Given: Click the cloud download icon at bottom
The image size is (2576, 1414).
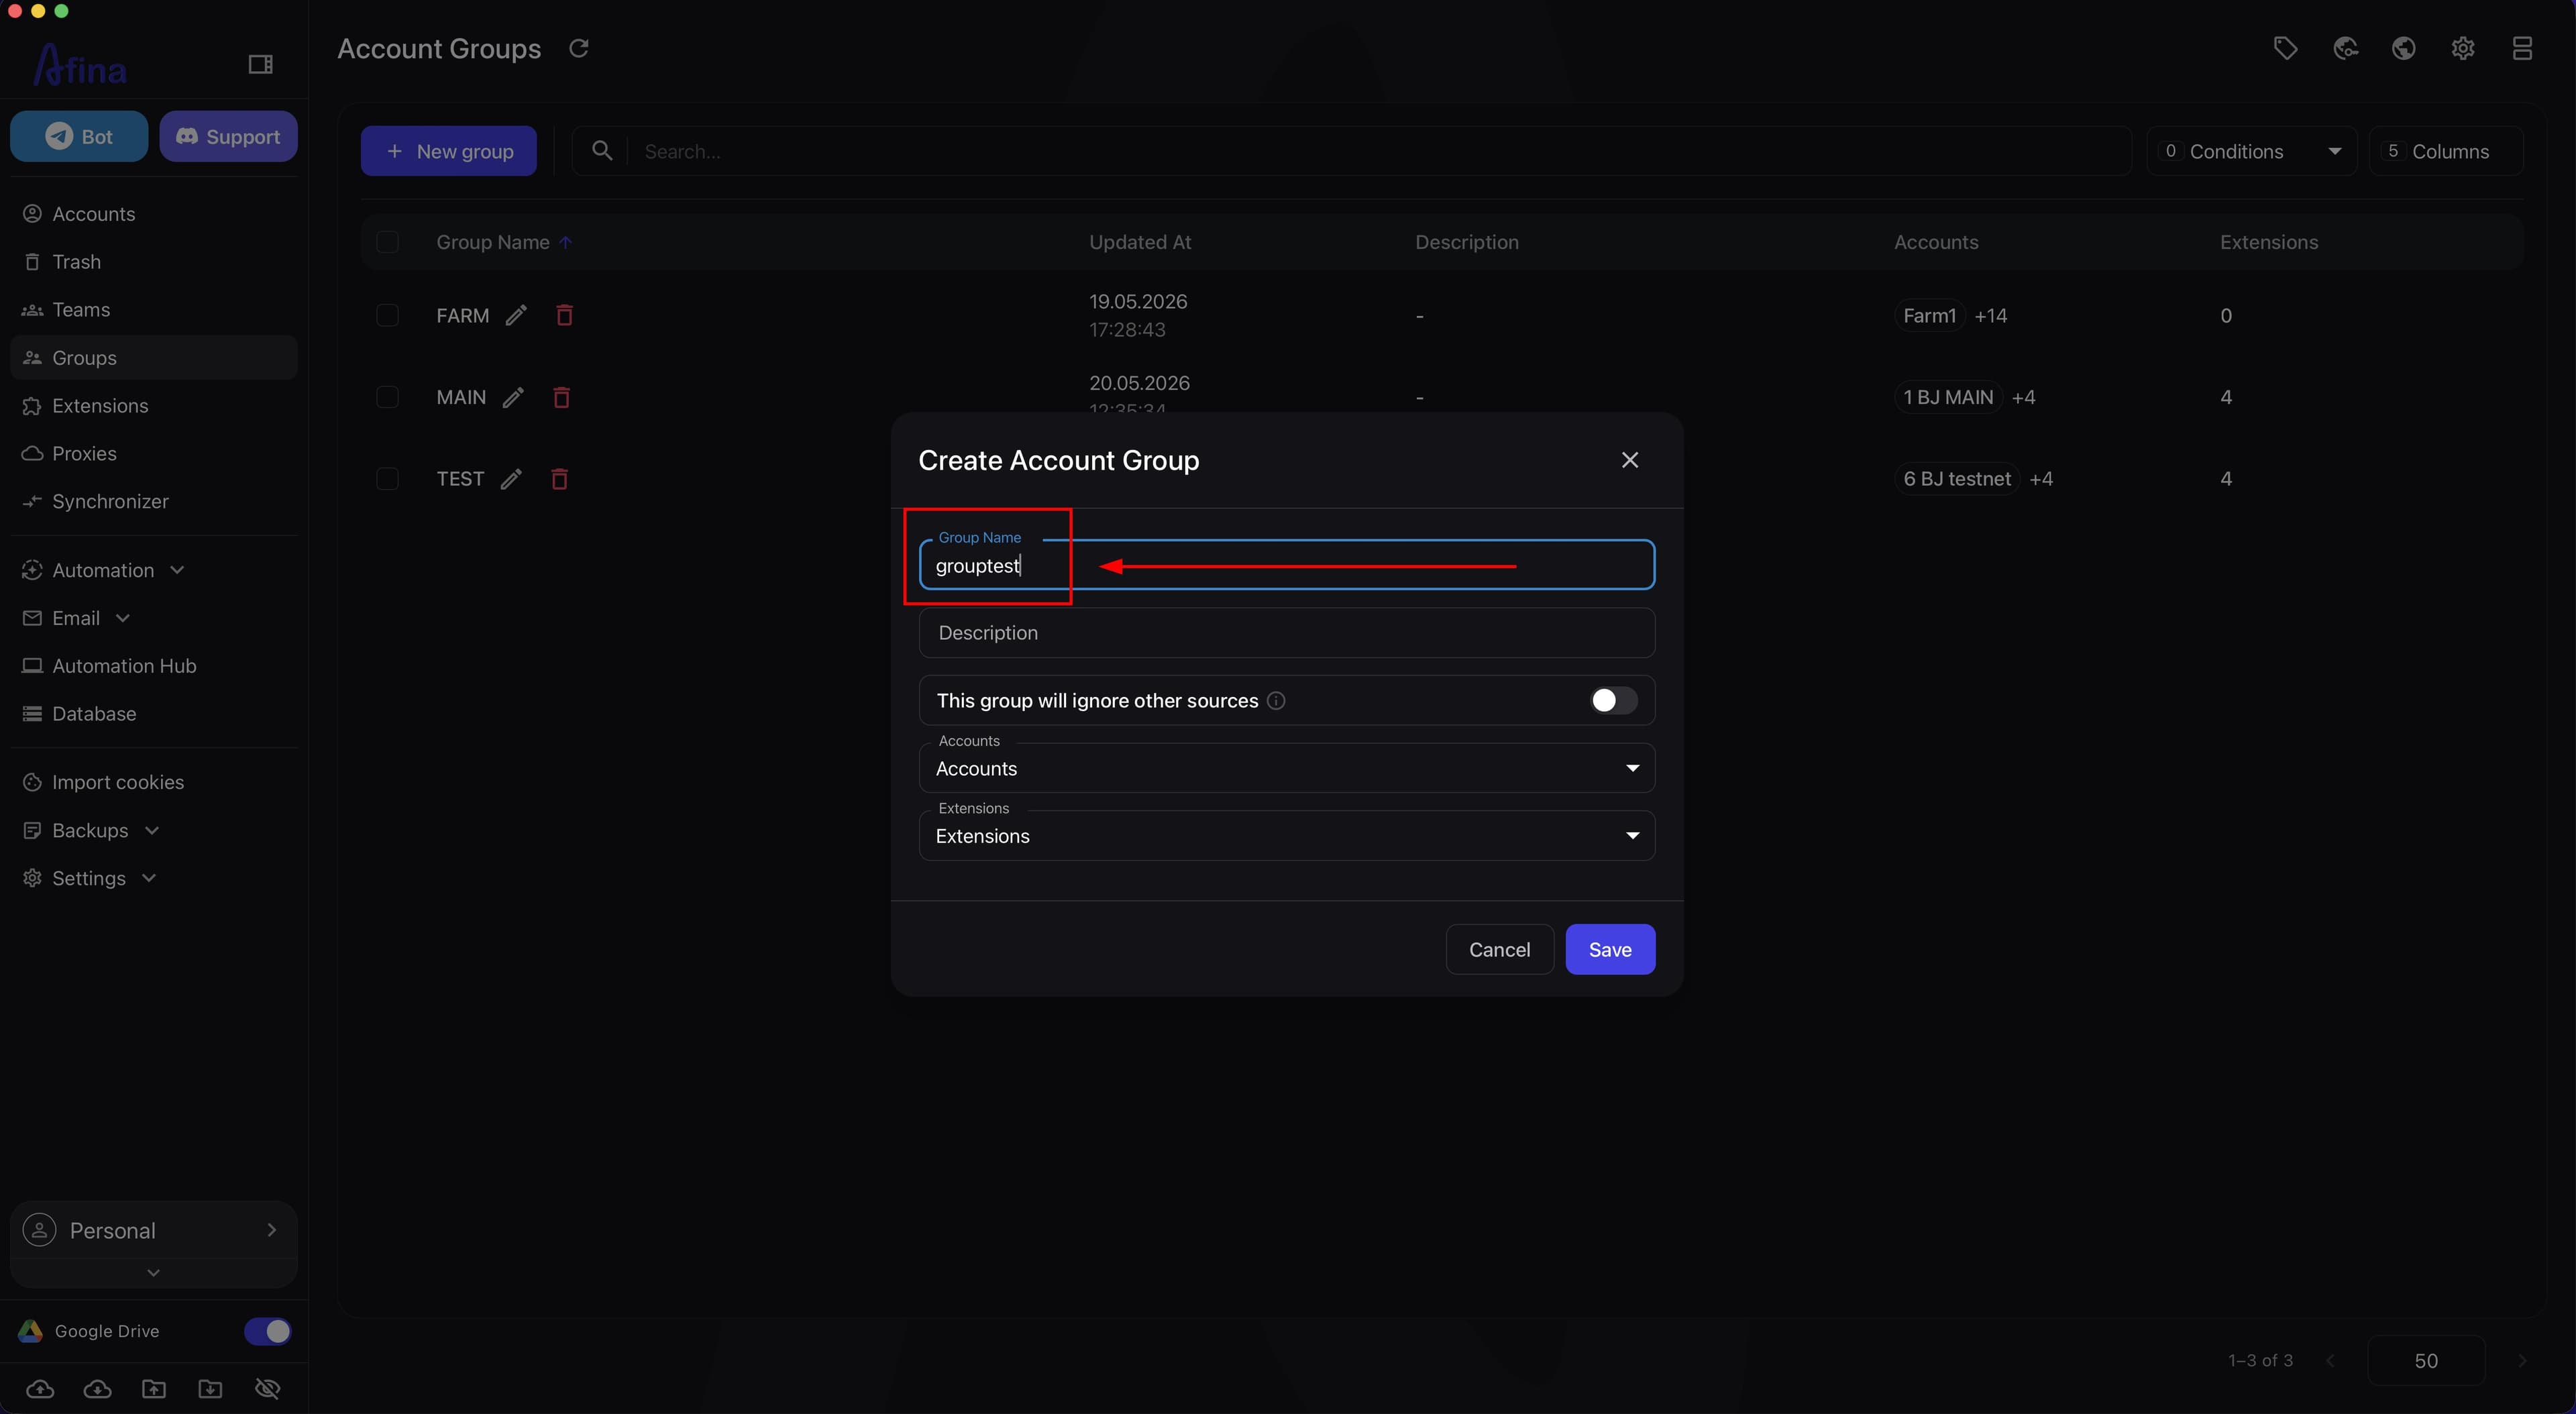Looking at the screenshot, I should 97,1389.
